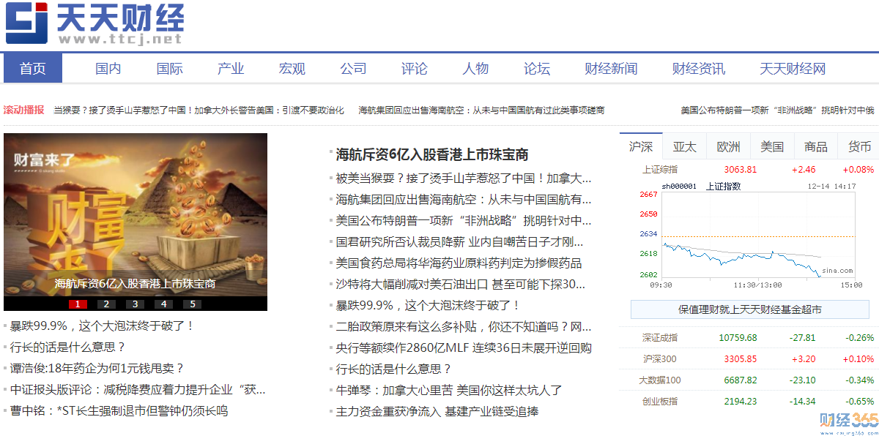Show the 商品 market tab

pos(816,146)
